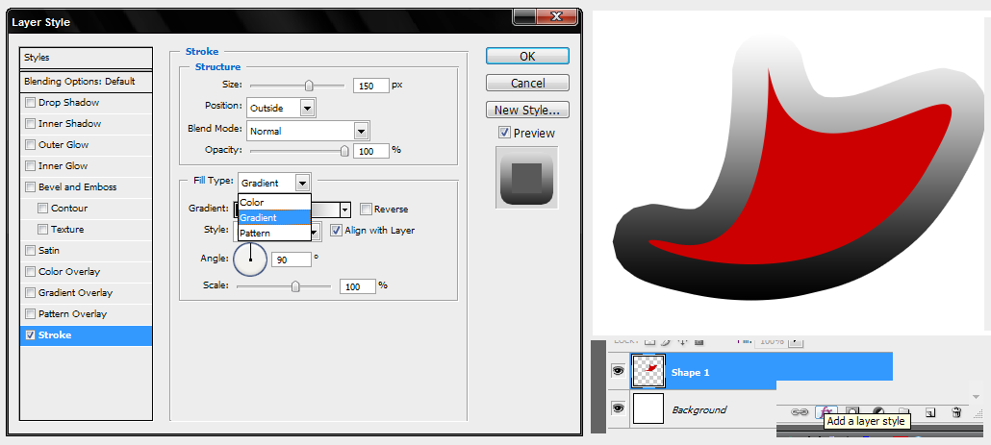Click the 'Add a layer style' fx icon

826,411
